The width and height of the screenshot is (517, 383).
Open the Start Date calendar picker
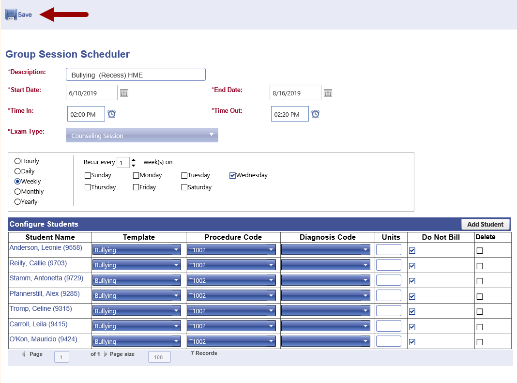click(124, 92)
